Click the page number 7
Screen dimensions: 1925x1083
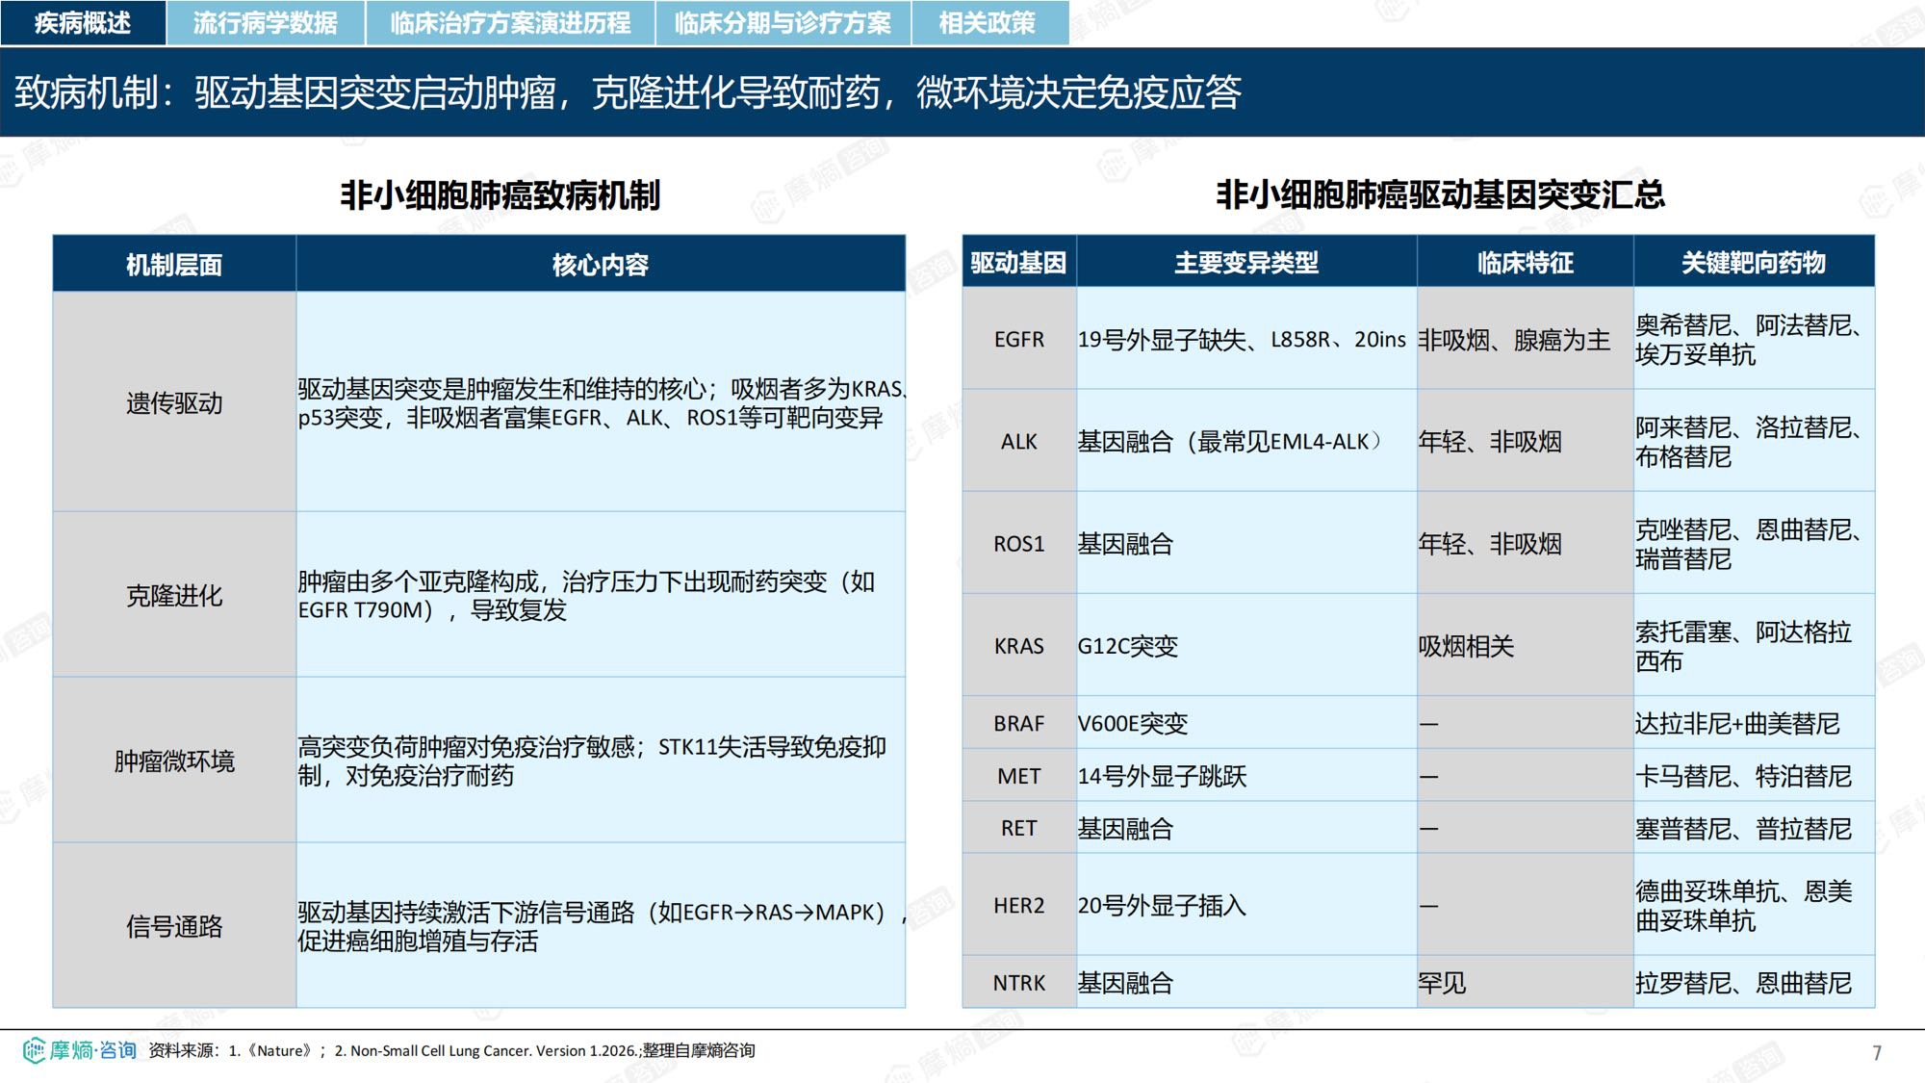[1876, 1052]
